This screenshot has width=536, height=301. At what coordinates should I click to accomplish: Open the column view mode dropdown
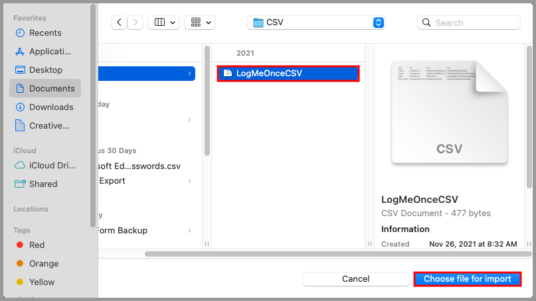tap(163, 23)
